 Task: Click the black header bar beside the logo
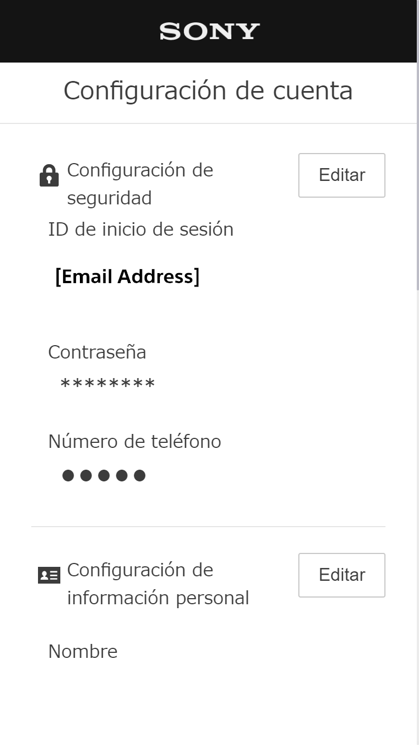click(x=335, y=31)
